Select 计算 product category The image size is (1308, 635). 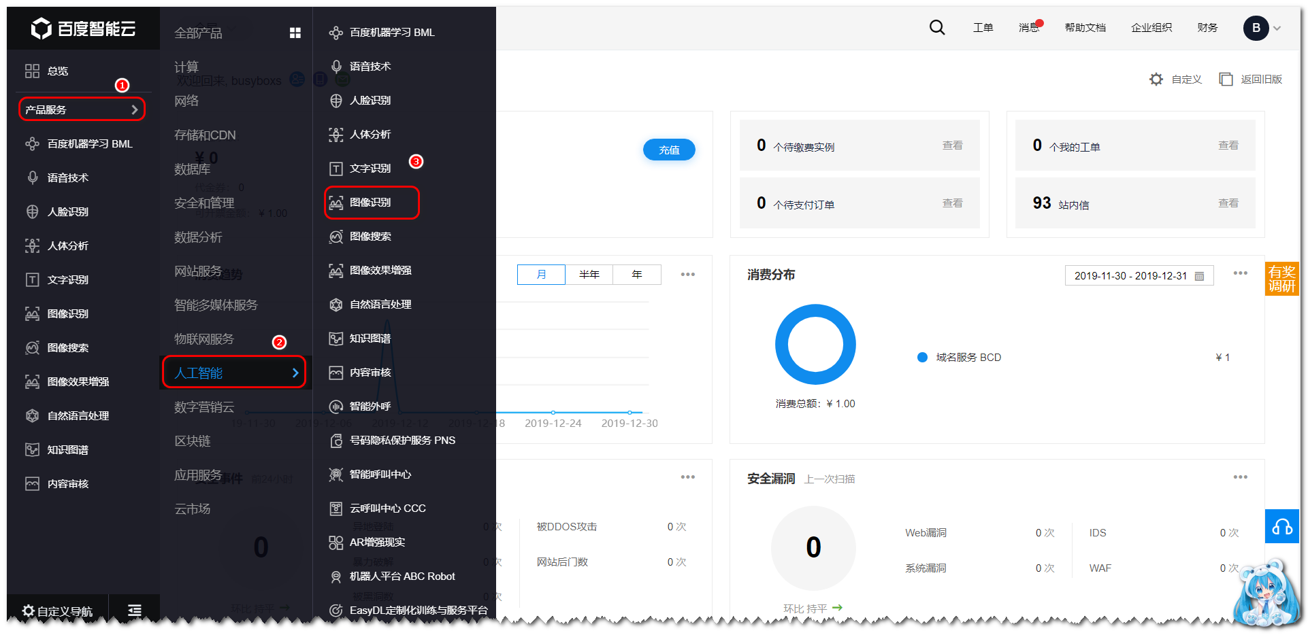186,67
